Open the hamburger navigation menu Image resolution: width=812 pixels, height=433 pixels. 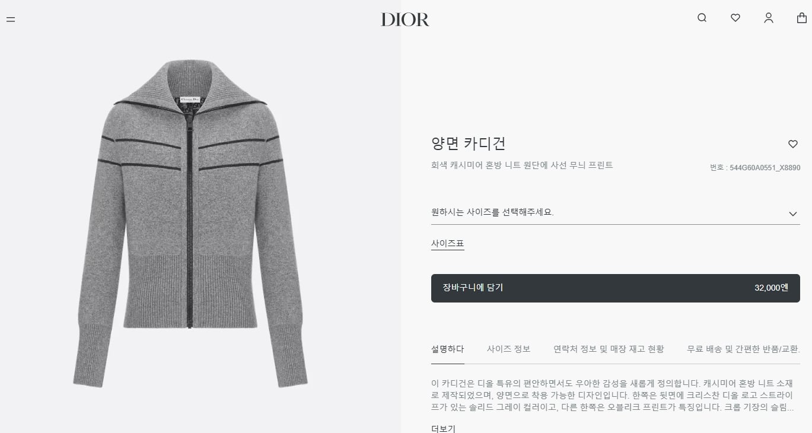[11, 19]
